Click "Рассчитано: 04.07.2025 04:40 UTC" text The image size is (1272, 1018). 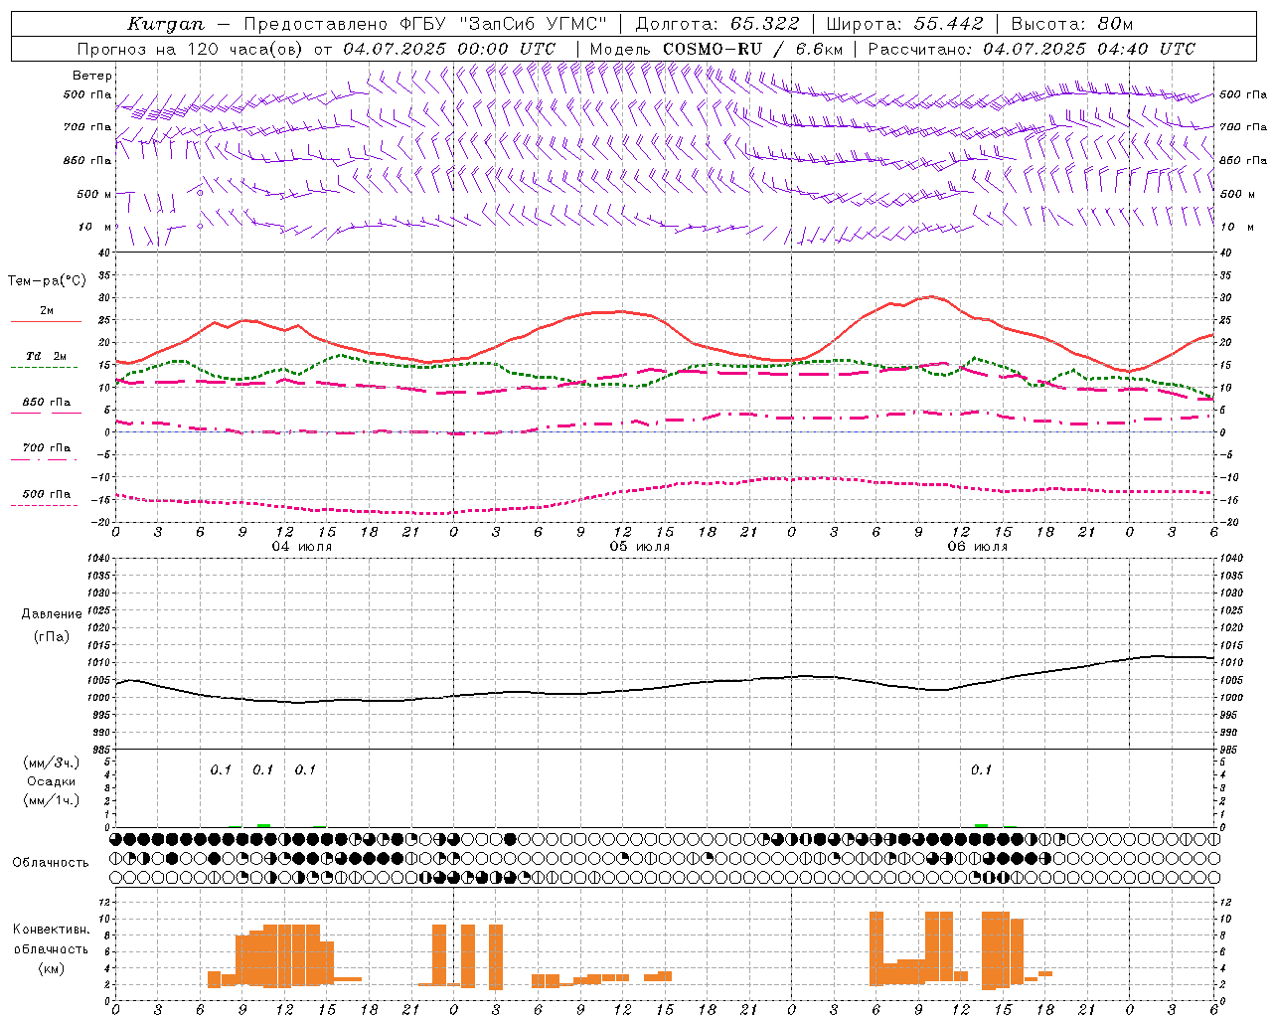click(1032, 49)
